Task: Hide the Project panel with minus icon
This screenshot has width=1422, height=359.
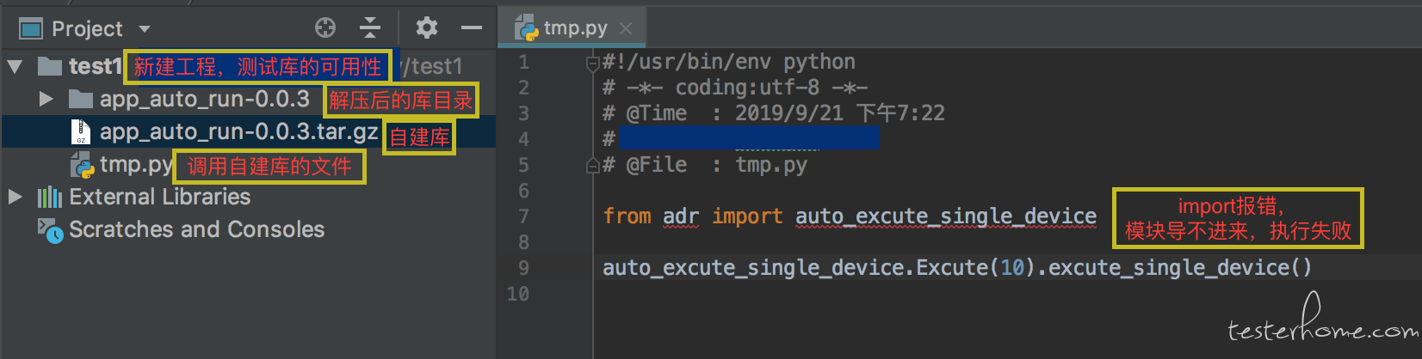Action: [x=472, y=27]
